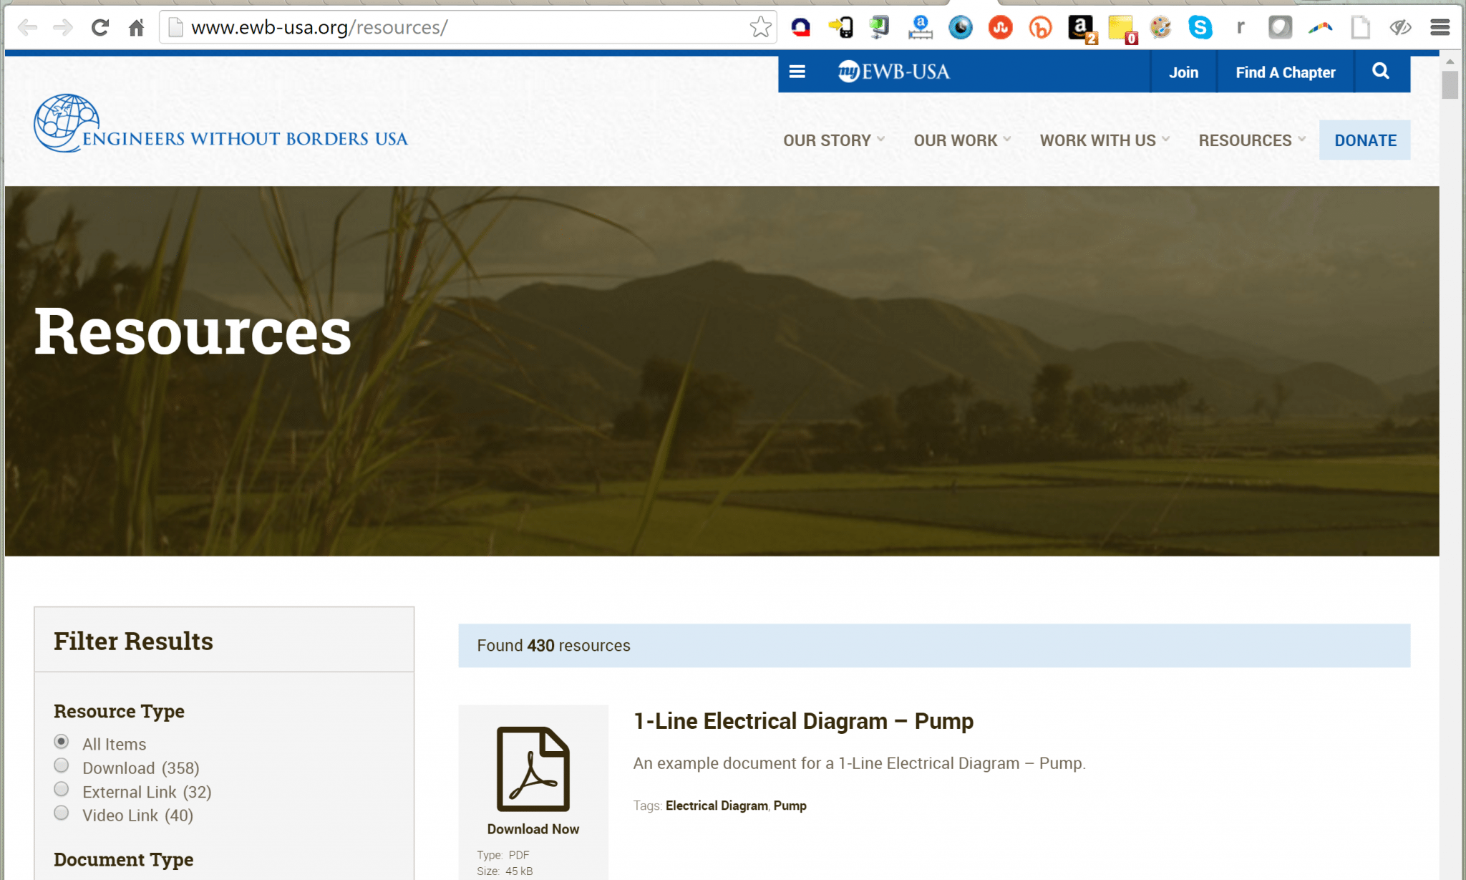Viewport: 1466px width, 880px height.
Task: Expand the Resources menu
Action: (x=1252, y=140)
